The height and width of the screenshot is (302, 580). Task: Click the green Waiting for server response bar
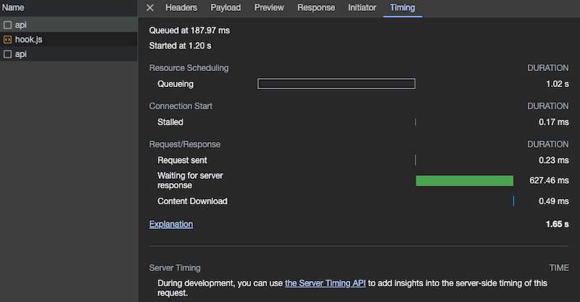pos(464,180)
